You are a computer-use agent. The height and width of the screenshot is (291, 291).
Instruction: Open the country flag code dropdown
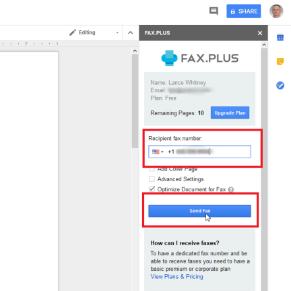click(x=158, y=152)
